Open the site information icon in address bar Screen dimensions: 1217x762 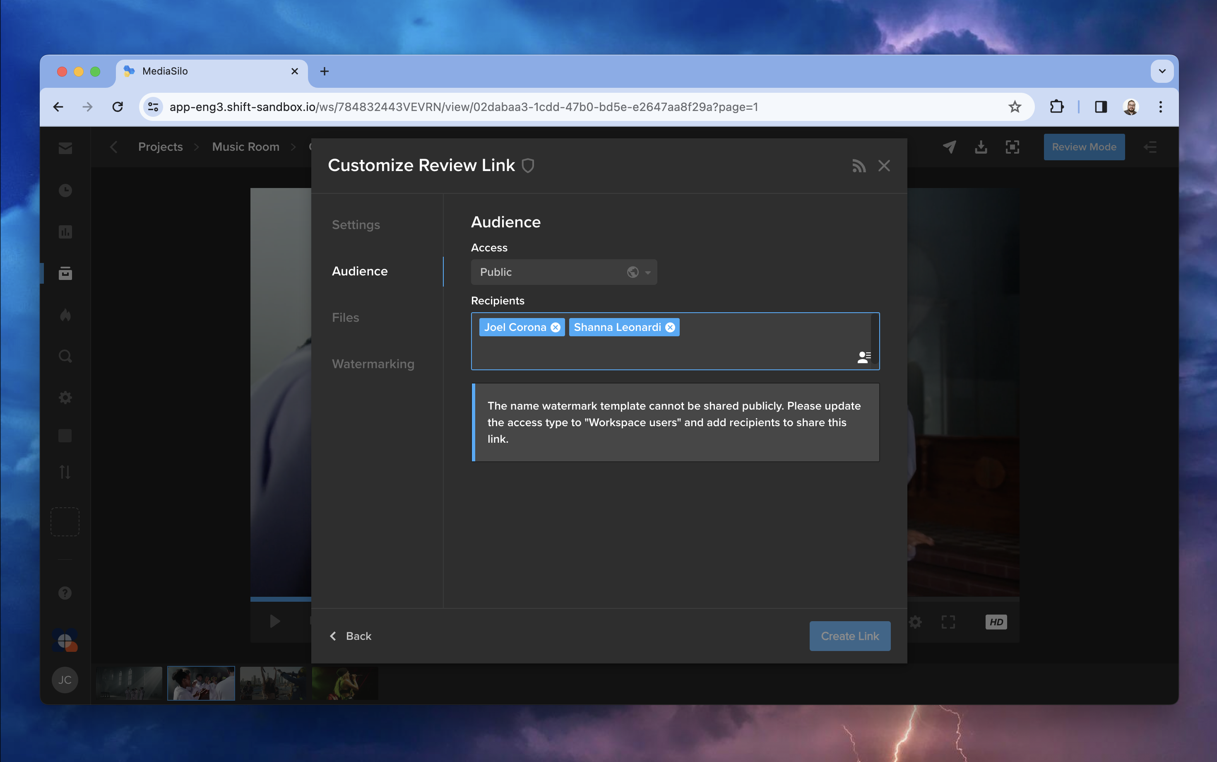[153, 107]
